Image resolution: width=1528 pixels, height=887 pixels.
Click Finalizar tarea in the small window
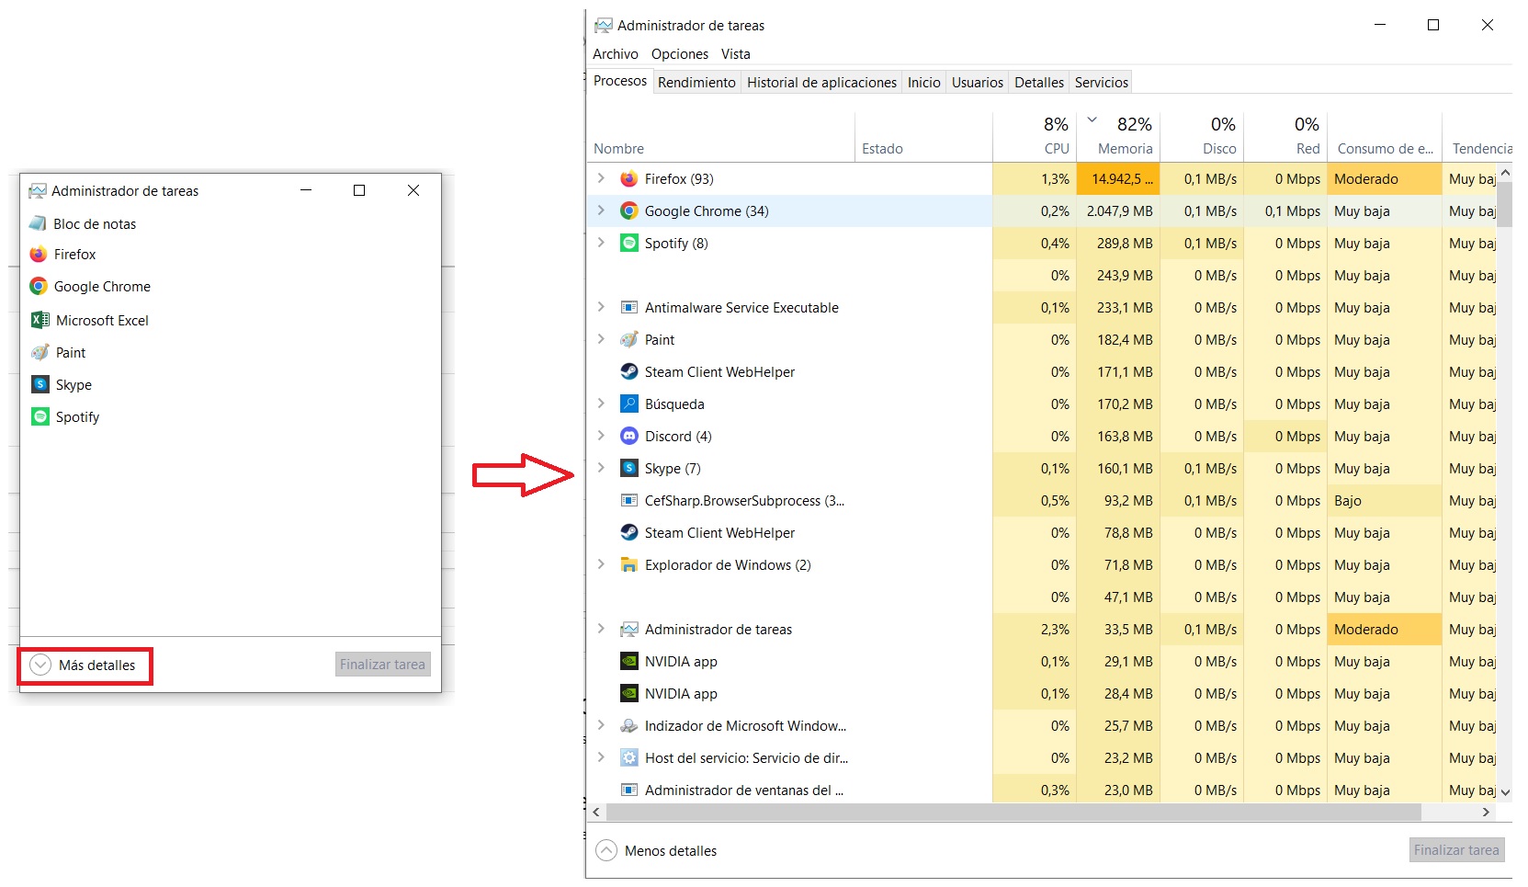click(382, 665)
